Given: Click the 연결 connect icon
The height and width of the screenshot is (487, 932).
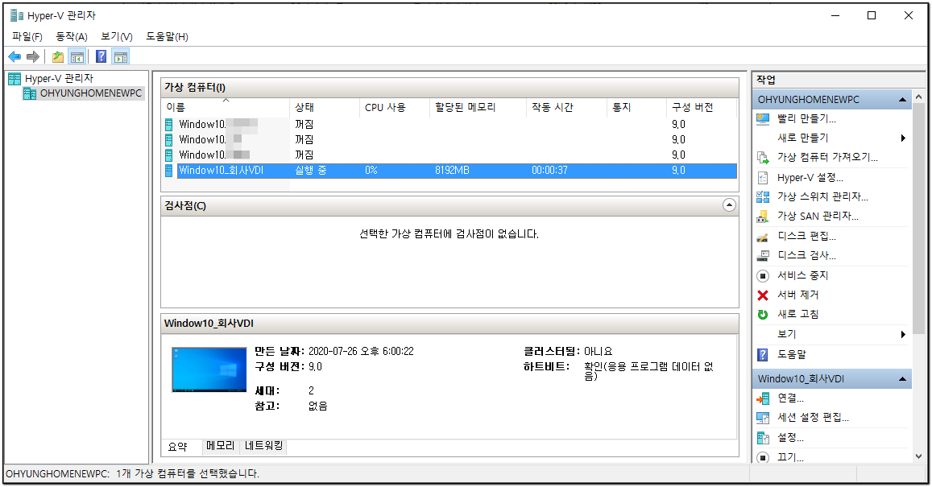Looking at the screenshot, I should coord(763,398).
